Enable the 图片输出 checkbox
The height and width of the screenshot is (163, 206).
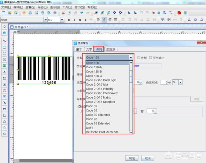(x=151, y=58)
